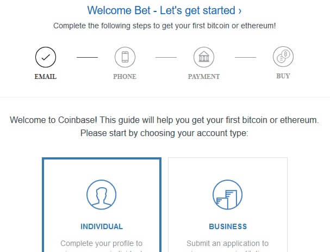Choose the Business account type card
Screen dimensions: 330x252
click(x=228, y=205)
